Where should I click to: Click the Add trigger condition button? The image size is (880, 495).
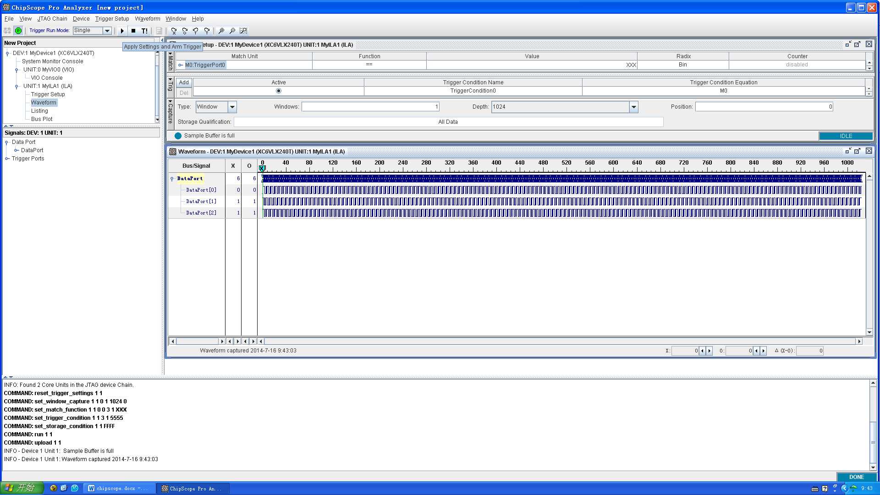click(184, 82)
